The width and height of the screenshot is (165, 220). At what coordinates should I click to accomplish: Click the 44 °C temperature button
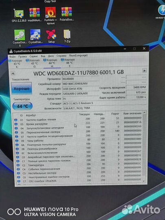pos(22,106)
